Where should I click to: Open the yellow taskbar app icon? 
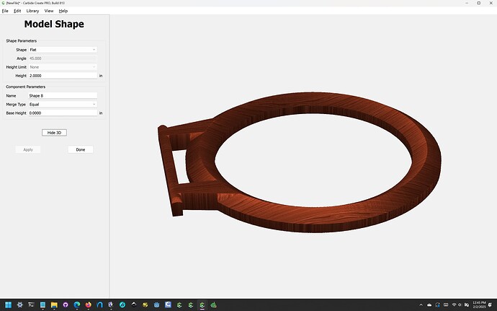coord(145,305)
